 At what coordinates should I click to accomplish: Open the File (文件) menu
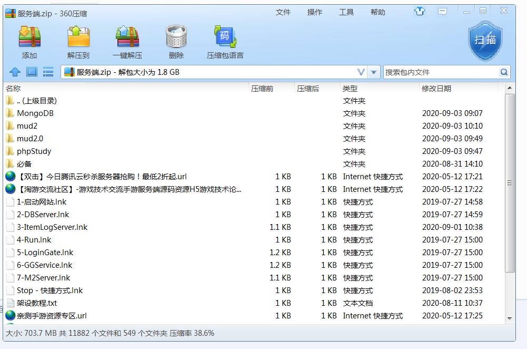pyautogui.click(x=283, y=12)
